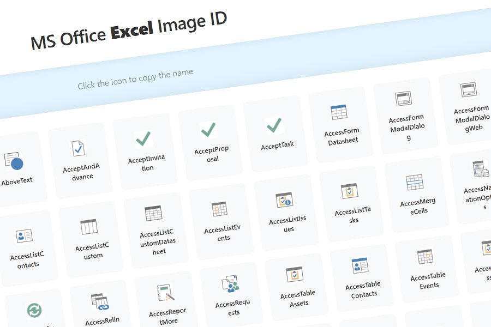Click the AccessRequests people icon
Screen dimensions: 491x327
[230, 283]
